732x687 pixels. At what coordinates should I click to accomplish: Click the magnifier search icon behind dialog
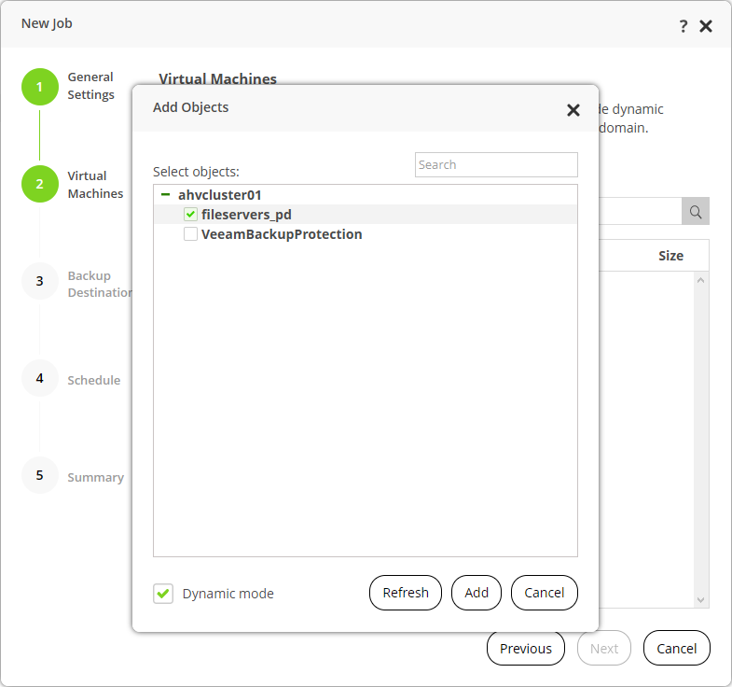pos(695,212)
